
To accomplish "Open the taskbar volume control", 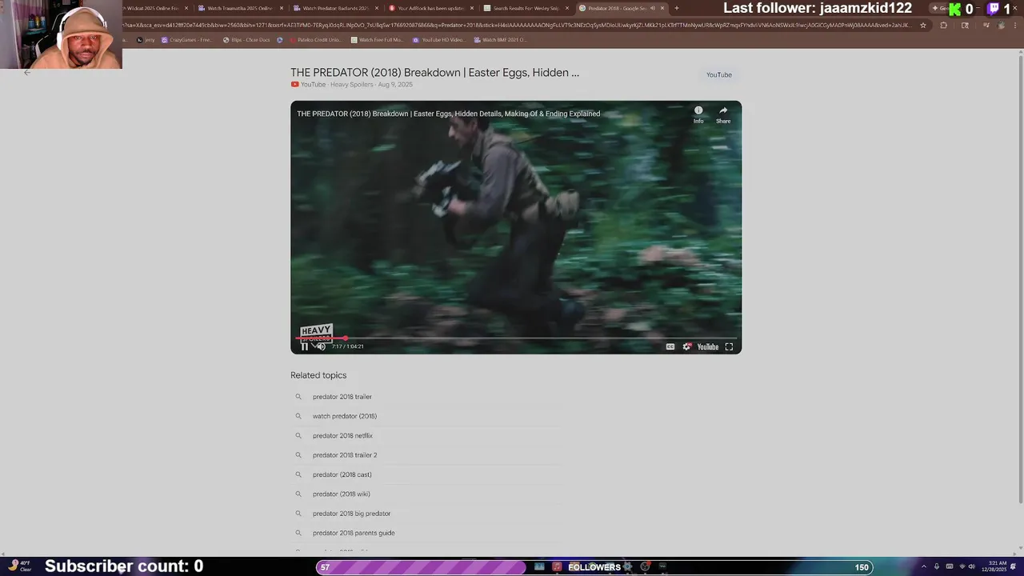I will (972, 567).
